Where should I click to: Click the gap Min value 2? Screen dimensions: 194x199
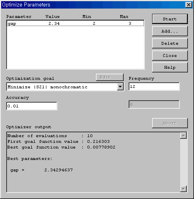point(94,24)
